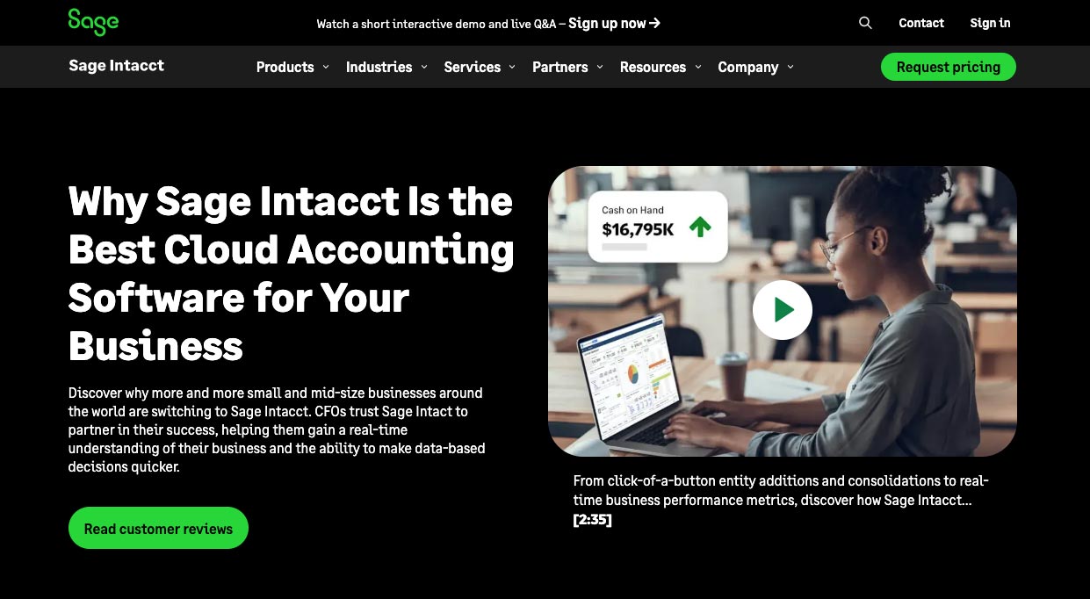Click the arrow beside Sign up now
This screenshot has height=599, width=1090.
click(654, 23)
